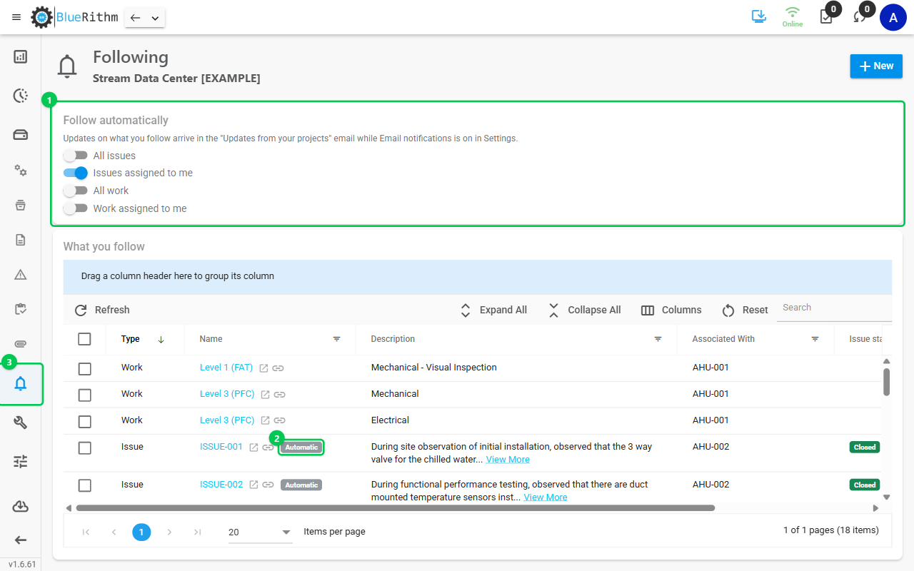Image resolution: width=914 pixels, height=571 pixels.
Task: Go back using the top bar arrow
Action: [x=135, y=18]
